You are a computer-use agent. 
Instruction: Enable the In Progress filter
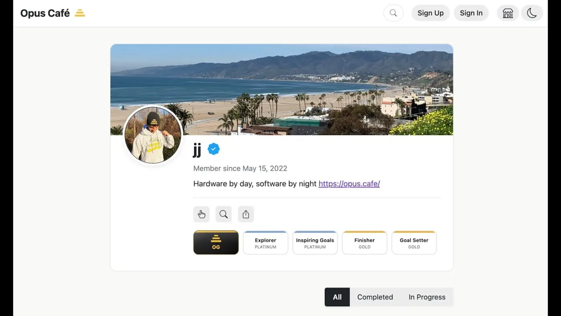[x=427, y=297]
